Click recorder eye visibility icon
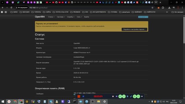185x104 pixels. tap(142, 96)
